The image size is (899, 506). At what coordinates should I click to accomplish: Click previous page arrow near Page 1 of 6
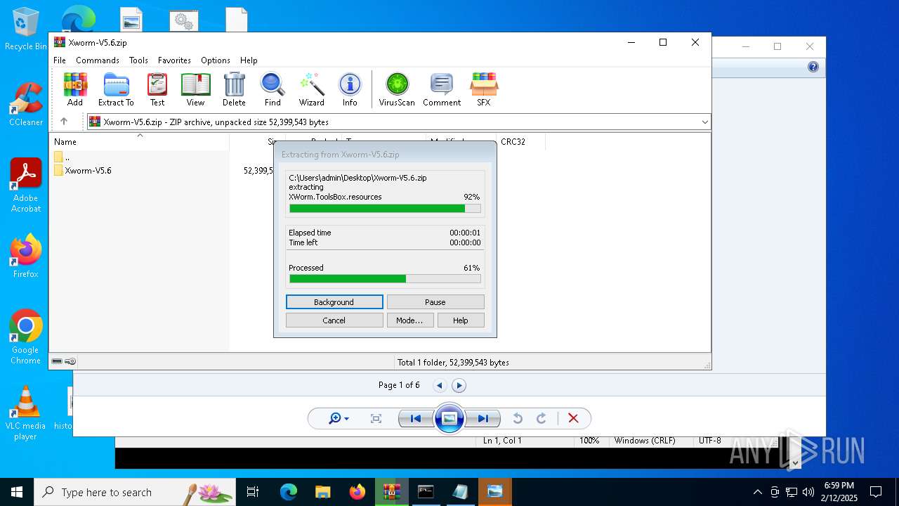coord(440,385)
